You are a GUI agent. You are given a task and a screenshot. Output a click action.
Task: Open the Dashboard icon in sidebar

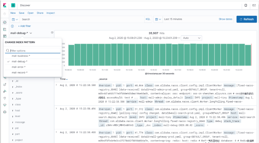click(x=5, y=36)
